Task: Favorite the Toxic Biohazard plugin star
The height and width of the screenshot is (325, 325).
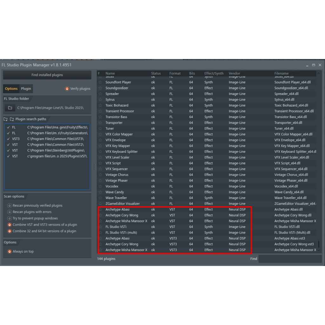Action: (100, 105)
